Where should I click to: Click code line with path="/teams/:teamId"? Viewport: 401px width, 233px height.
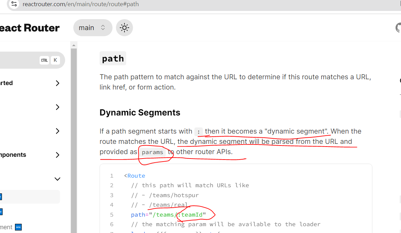(x=168, y=215)
